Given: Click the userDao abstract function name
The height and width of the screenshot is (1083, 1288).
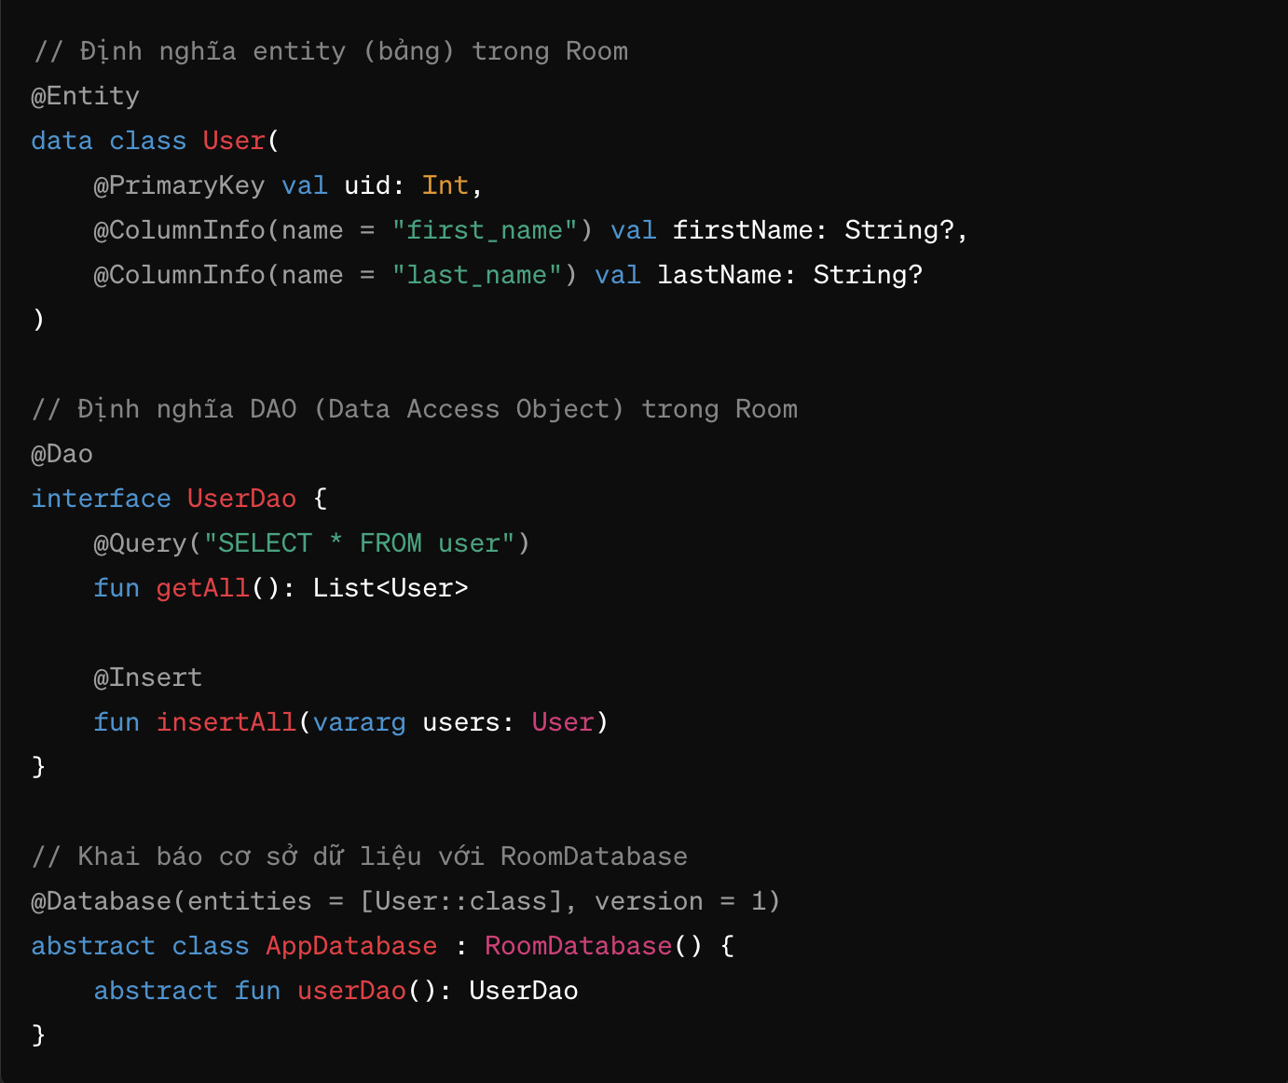Looking at the screenshot, I should (x=351, y=991).
